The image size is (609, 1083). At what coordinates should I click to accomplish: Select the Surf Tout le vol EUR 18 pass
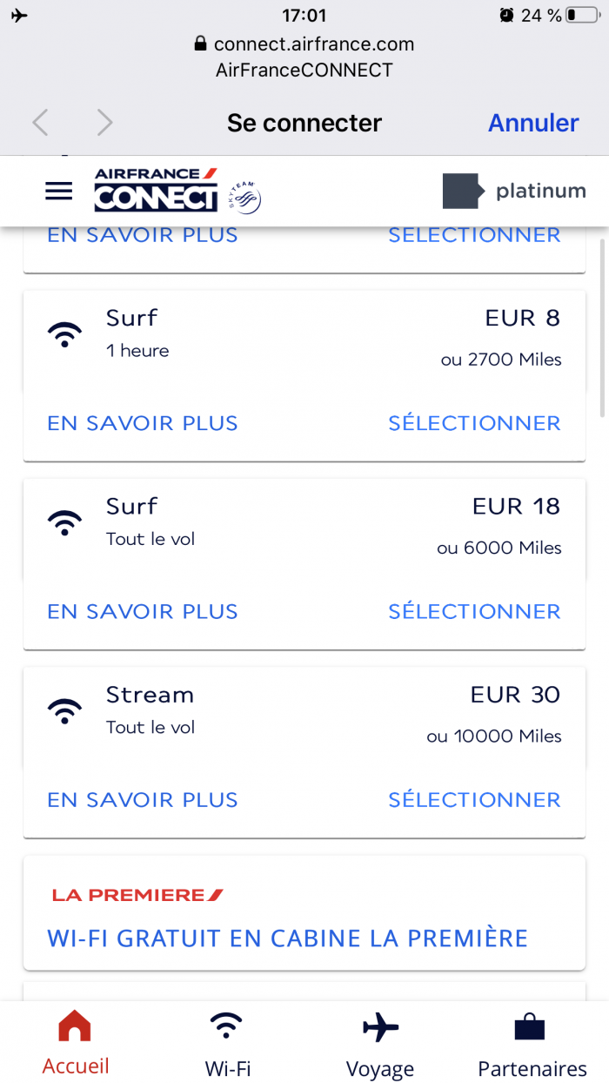pos(474,611)
